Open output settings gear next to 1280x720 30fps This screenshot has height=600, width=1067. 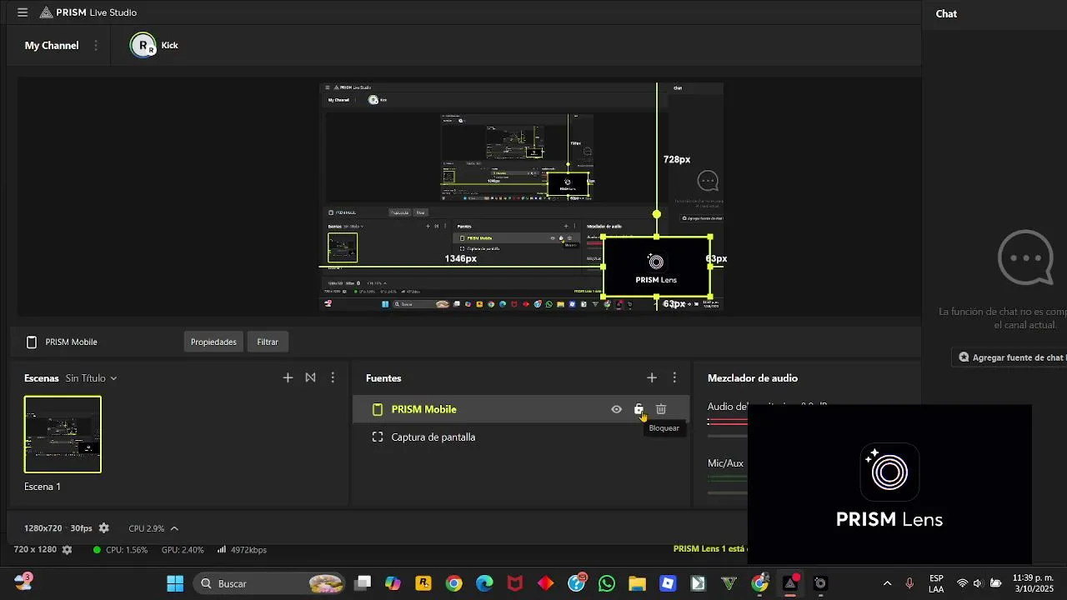pyautogui.click(x=103, y=528)
